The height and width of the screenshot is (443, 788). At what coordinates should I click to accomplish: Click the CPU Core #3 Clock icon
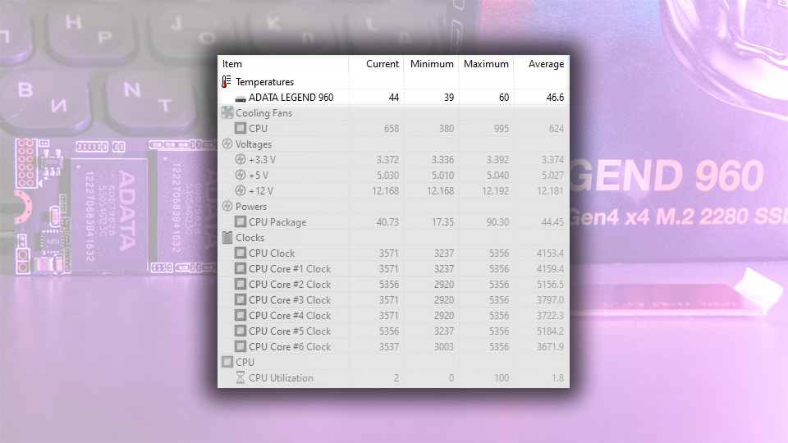(241, 299)
